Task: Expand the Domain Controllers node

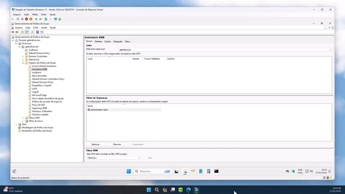Action: coord(23,57)
